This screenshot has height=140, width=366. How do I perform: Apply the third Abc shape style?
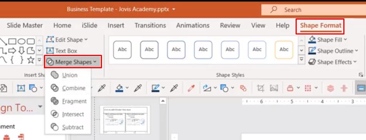coord(176,50)
